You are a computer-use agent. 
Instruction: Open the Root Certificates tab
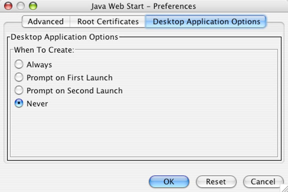(x=108, y=22)
